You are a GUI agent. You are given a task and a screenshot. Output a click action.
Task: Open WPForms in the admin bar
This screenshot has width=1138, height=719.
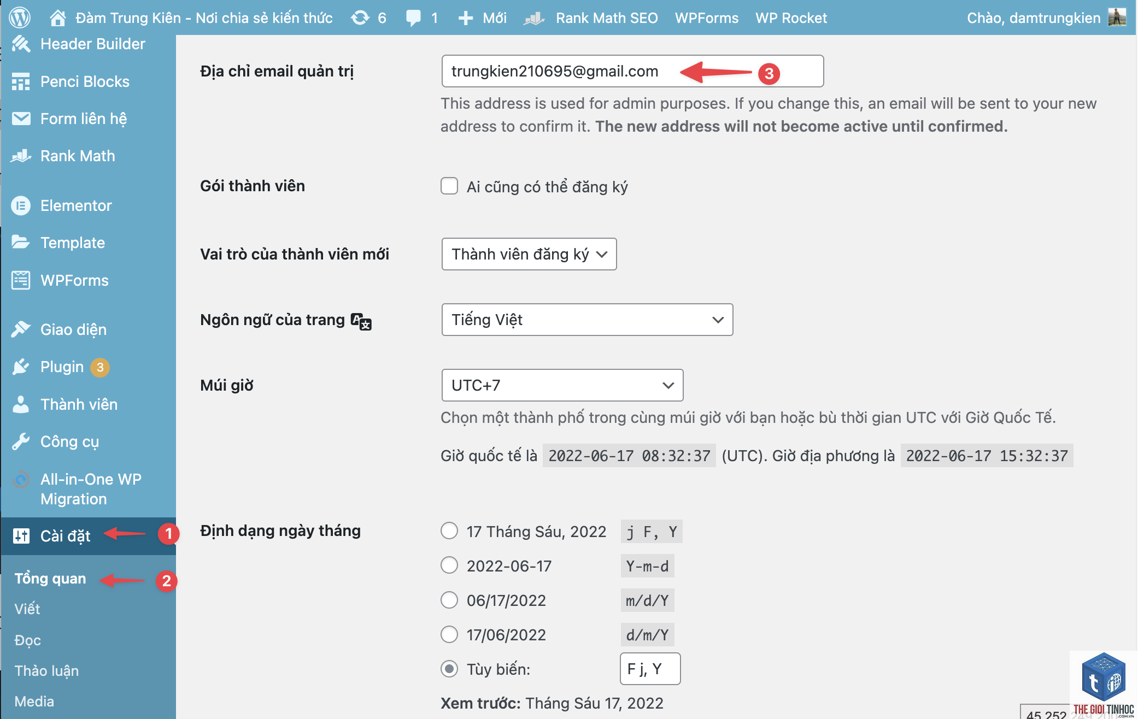tap(707, 18)
